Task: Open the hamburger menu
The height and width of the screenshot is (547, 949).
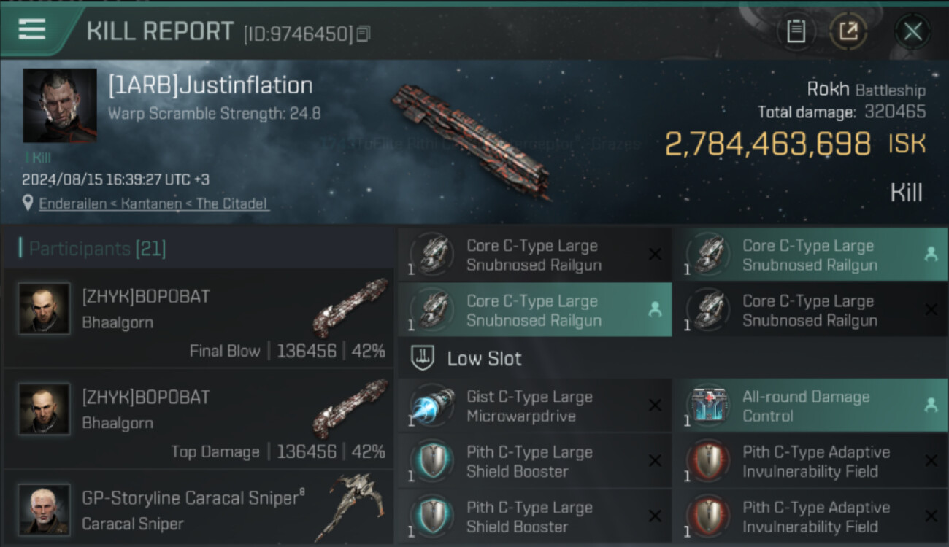Action: (32, 30)
